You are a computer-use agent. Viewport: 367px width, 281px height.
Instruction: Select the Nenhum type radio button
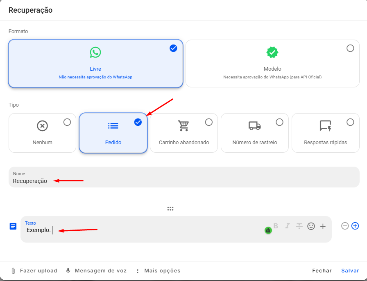(67, 122)
